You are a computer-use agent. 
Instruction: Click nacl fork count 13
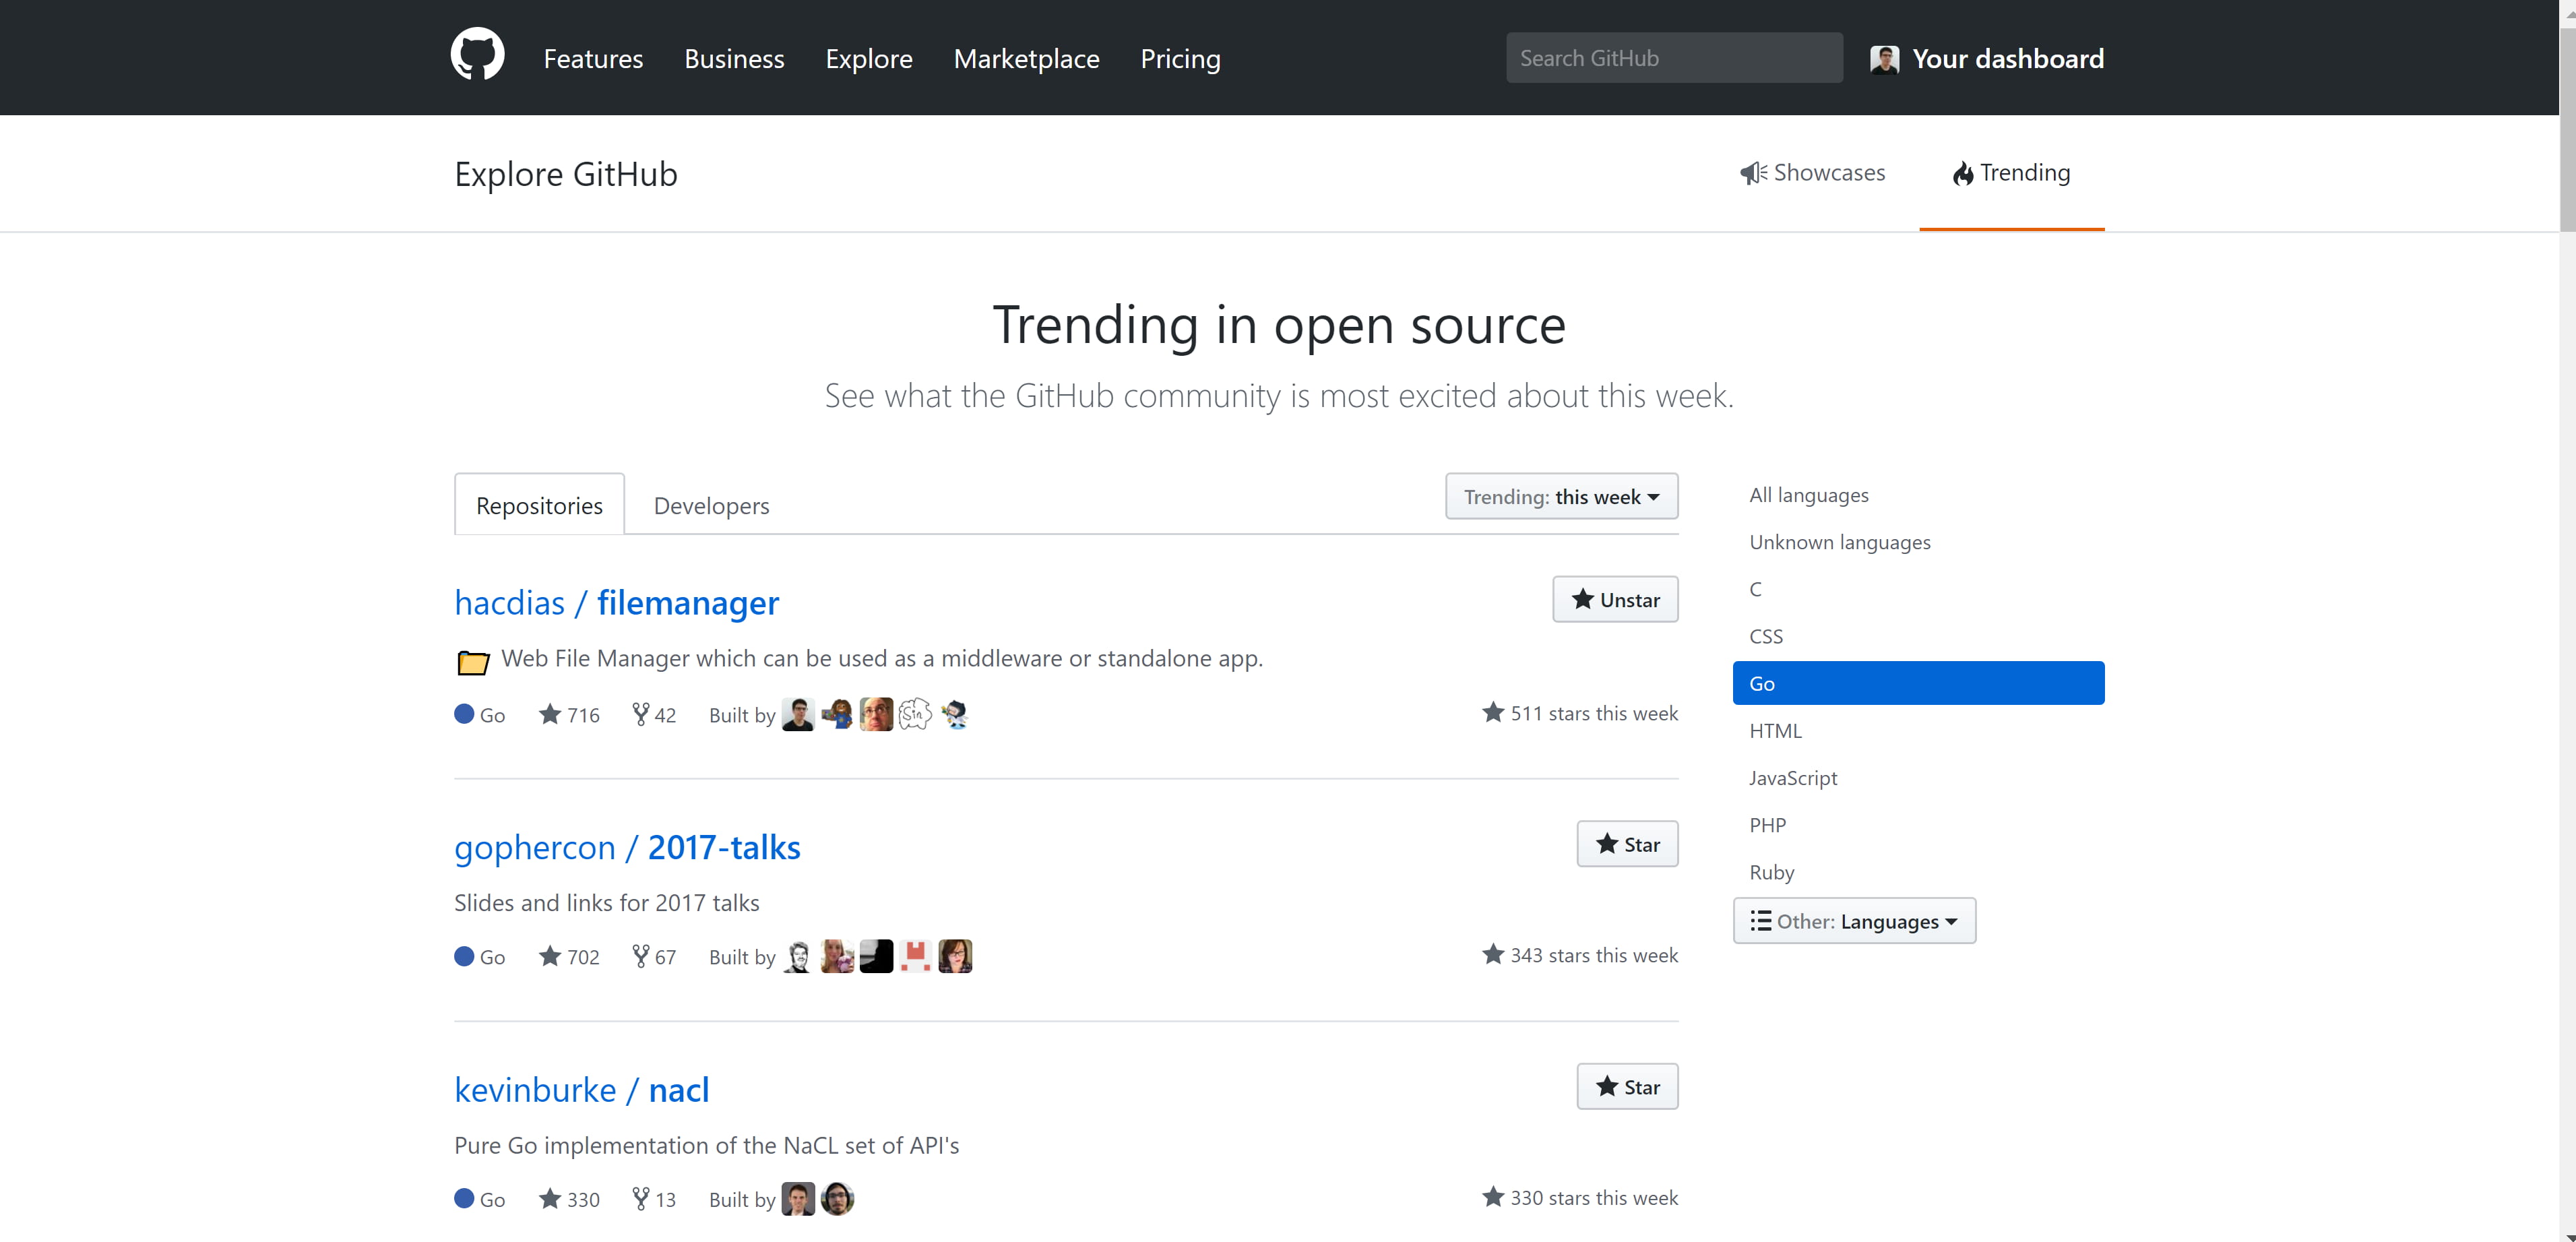(654, 1198)
